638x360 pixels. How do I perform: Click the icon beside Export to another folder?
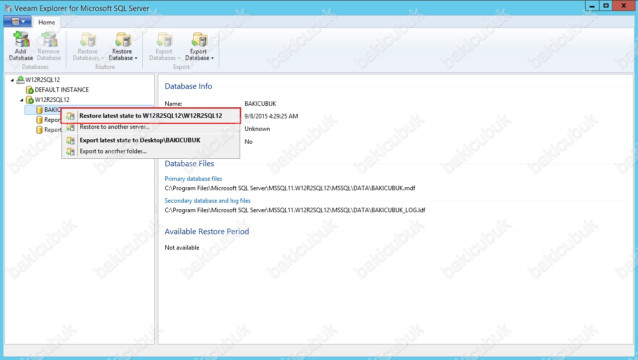coord(70,151)
